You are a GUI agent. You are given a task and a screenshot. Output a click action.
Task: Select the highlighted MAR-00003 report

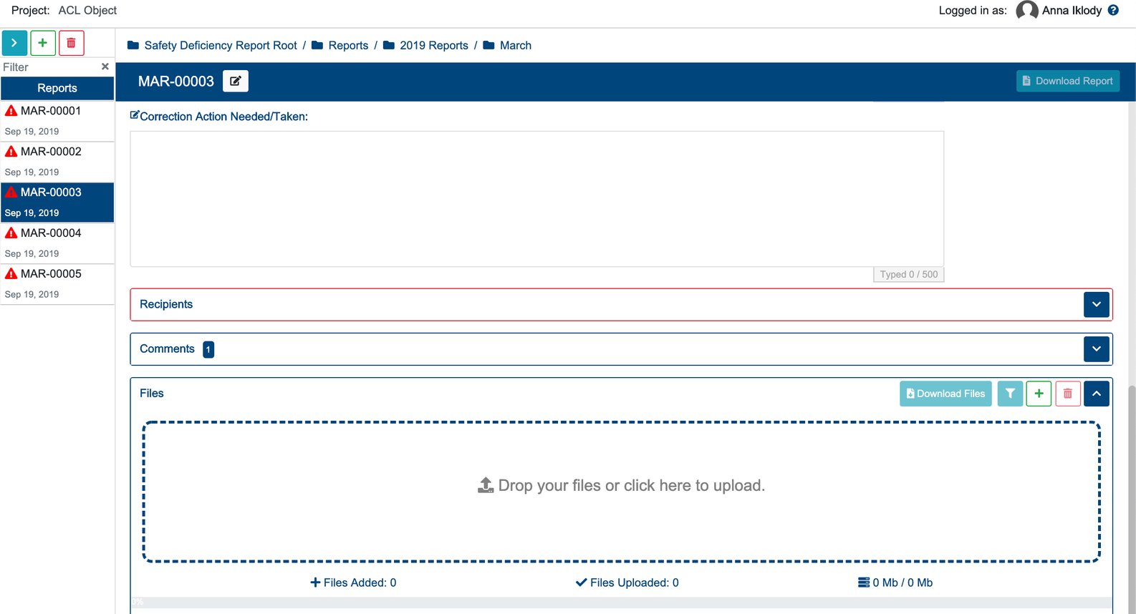click(57, 203)
